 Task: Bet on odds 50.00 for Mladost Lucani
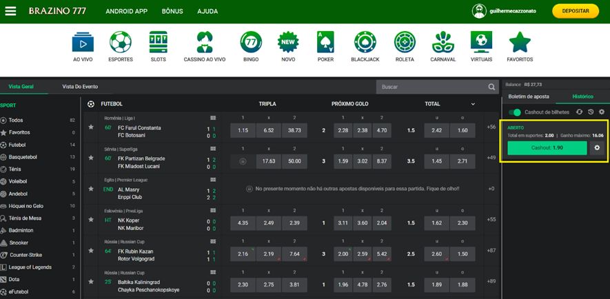[294, 161]
